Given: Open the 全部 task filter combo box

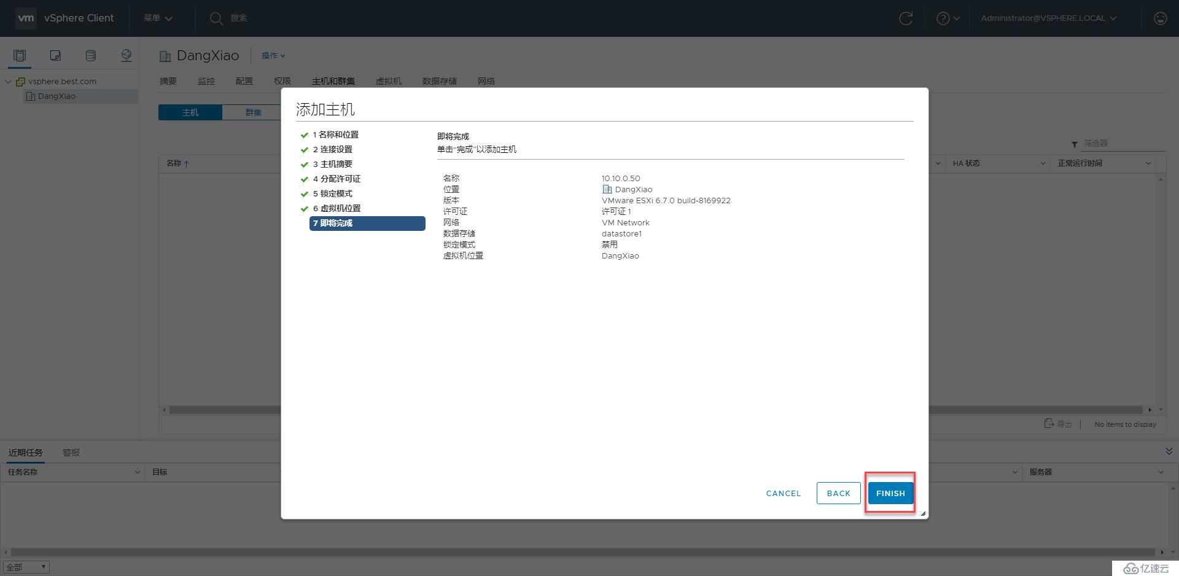Looking at the screenshot, I should point(26,567).
